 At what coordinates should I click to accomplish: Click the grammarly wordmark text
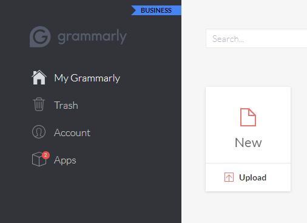[x=92, y=36]
